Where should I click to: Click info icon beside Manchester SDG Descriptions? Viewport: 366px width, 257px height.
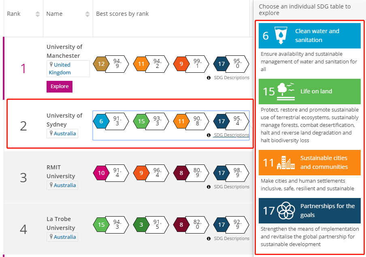pyautogui.click(x=209, y=78)
